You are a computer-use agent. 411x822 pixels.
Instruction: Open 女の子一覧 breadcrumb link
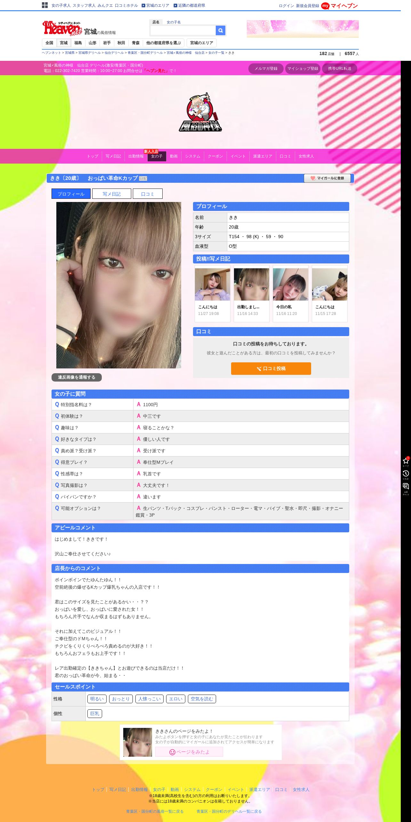(216, 53)
